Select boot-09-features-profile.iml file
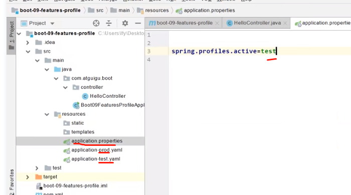351x195 pixels. pyautogui.click(x=75, y=185)
